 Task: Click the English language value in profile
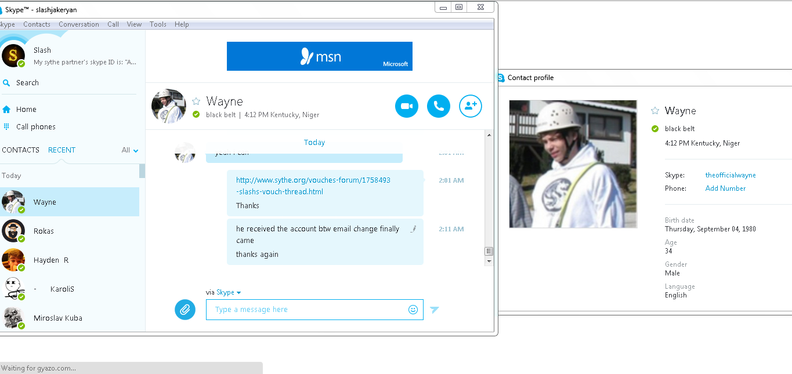676,295
